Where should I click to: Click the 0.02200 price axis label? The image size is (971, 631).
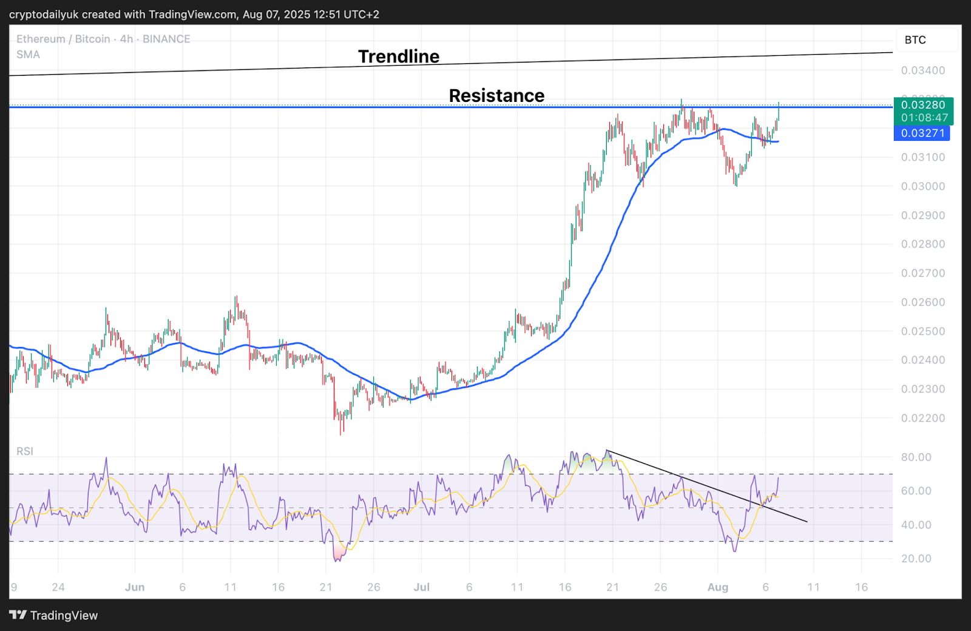pyautogui.click(x=922, y=418)
